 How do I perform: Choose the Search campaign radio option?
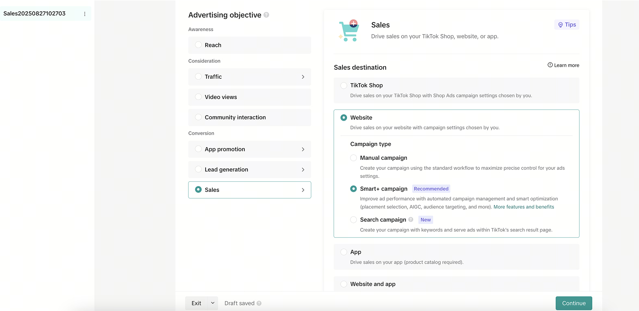click(354, 220)
